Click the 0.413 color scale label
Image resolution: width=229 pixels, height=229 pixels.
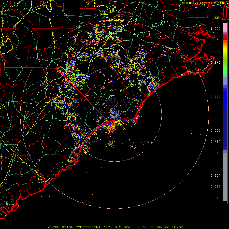pos(216,153)
